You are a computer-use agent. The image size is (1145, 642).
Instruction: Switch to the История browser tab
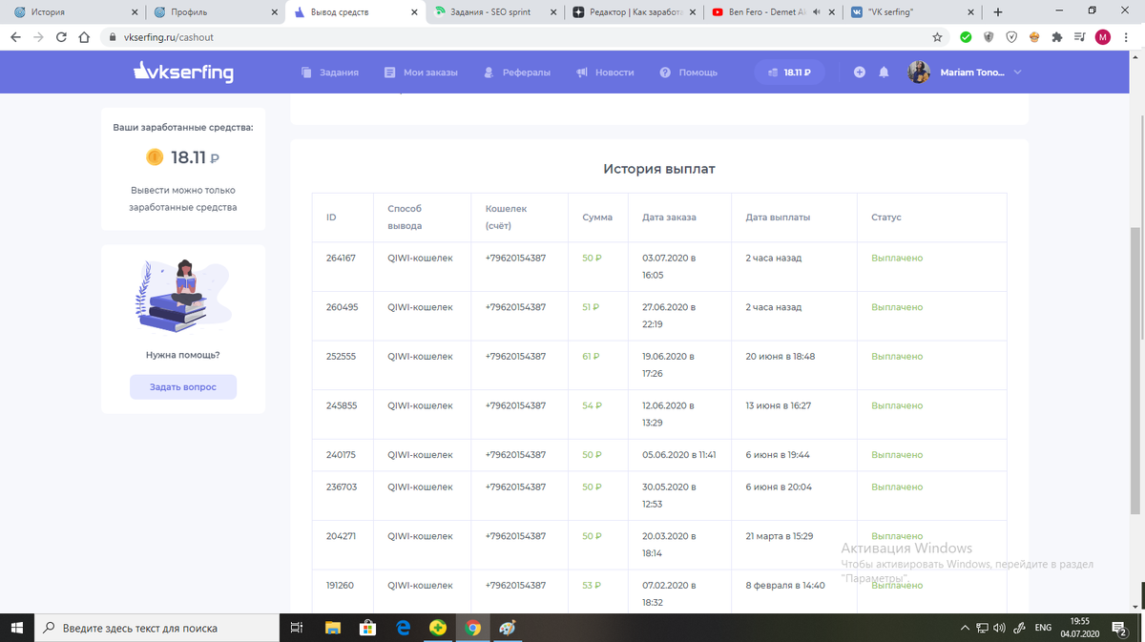73,12
